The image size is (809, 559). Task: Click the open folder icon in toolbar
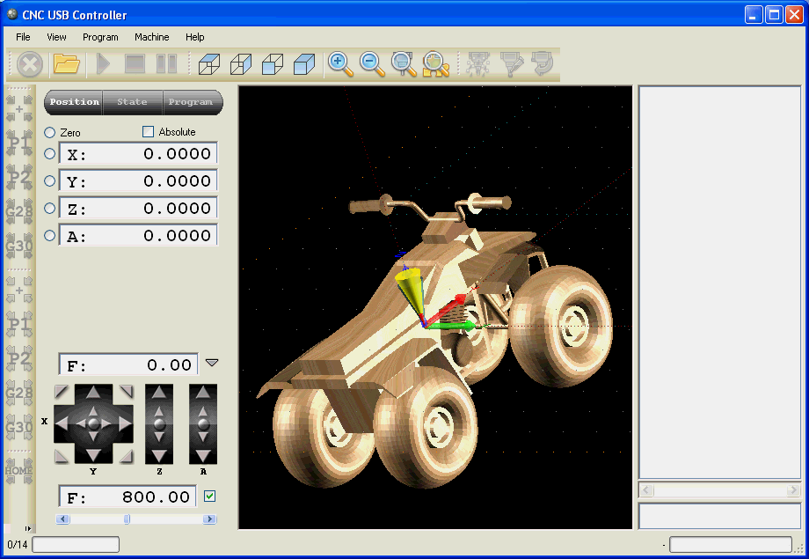click(x=67, y=64)
